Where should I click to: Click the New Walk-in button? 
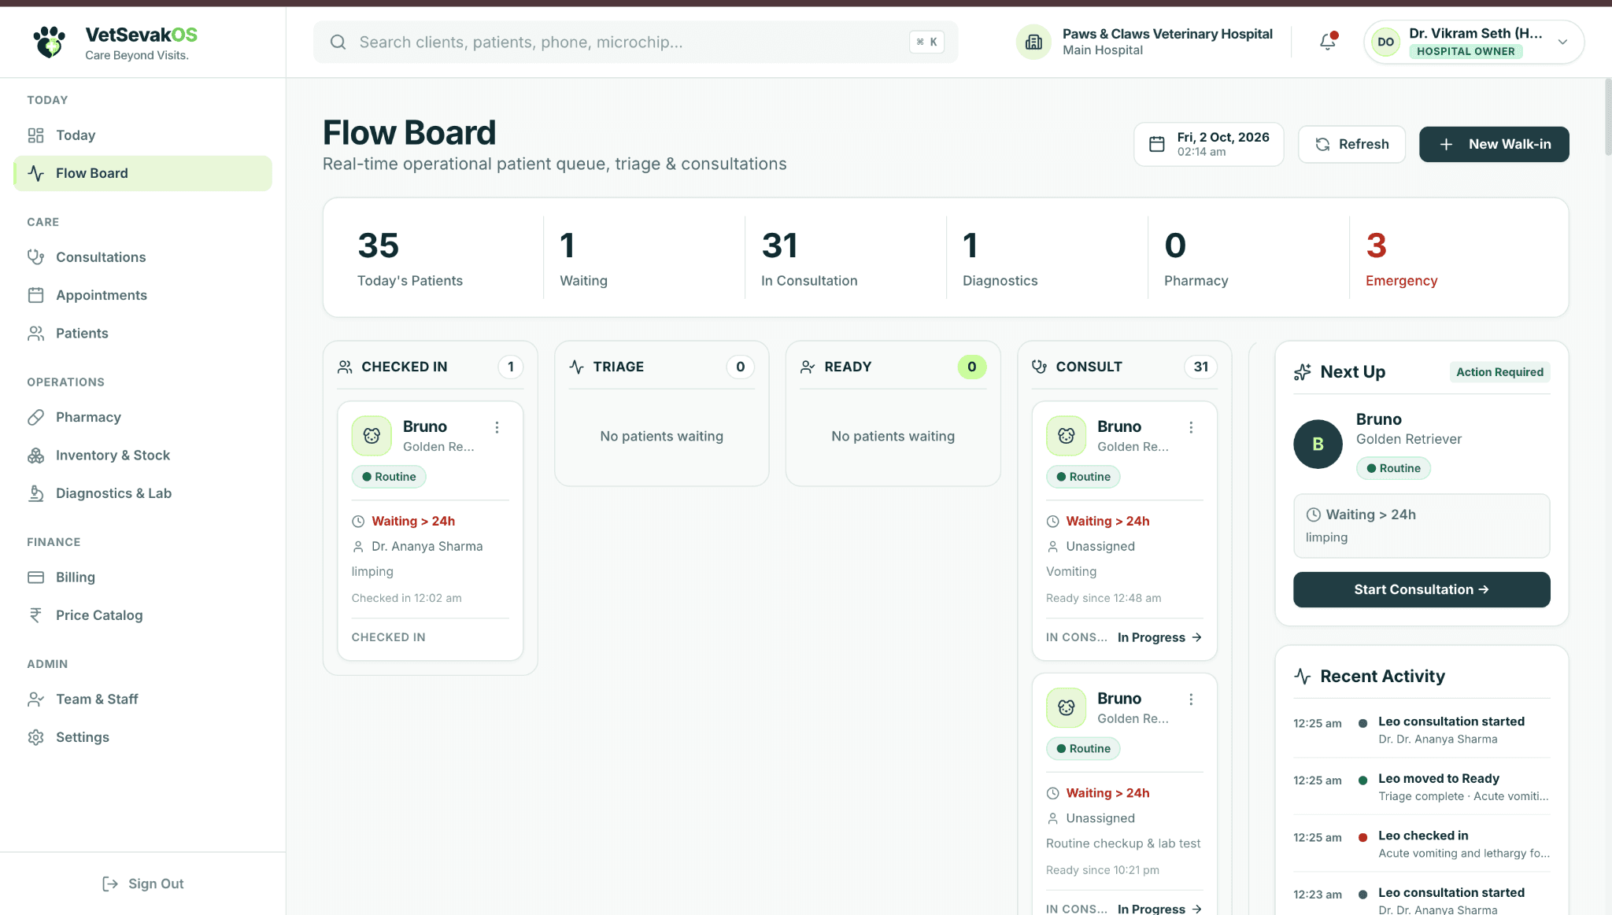point(1494,144)
